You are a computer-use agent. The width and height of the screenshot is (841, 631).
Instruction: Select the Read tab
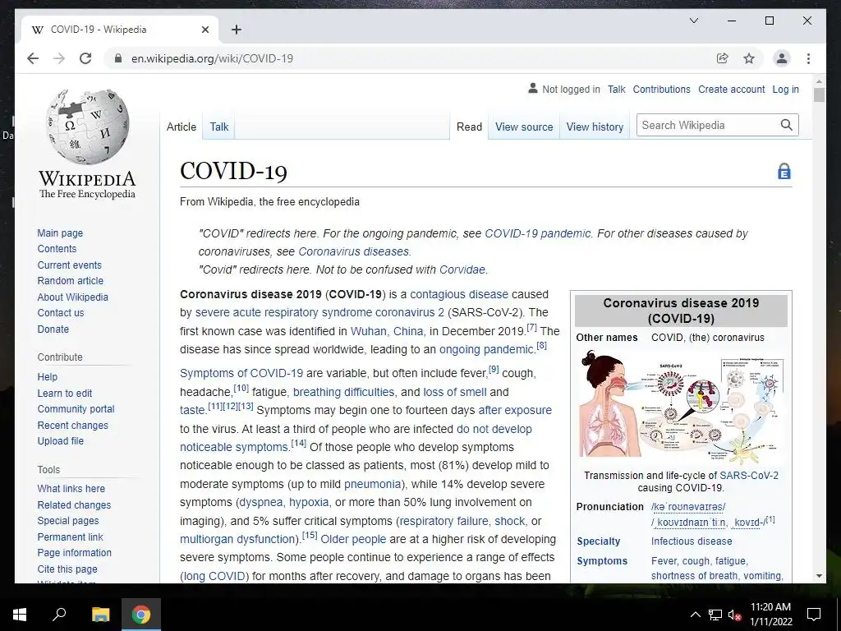(469, 127)
